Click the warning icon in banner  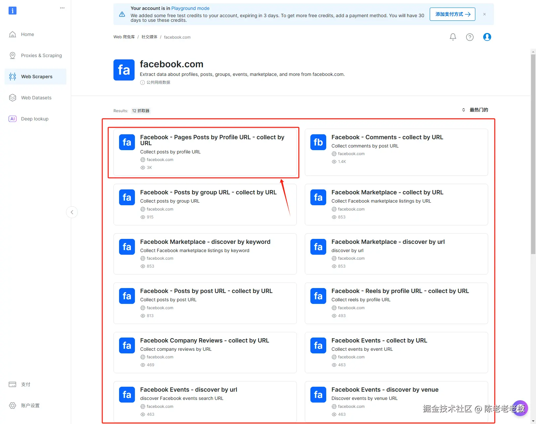pyautogui.click(x=122, y=14)
